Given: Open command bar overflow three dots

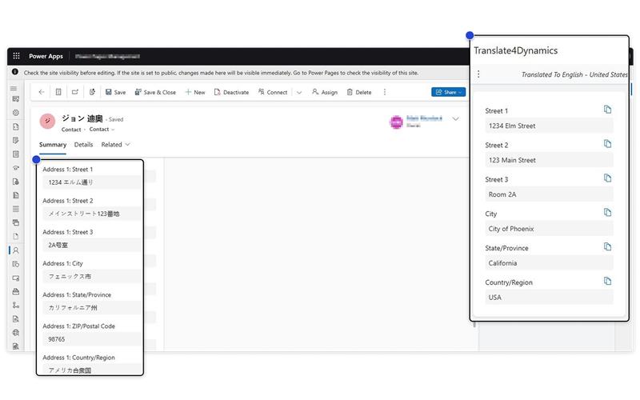Looking at the screenshot, I should 385,92.
